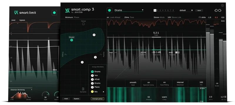Toggle limit at top of output meters
235x105 pixels.
point(223,21)
